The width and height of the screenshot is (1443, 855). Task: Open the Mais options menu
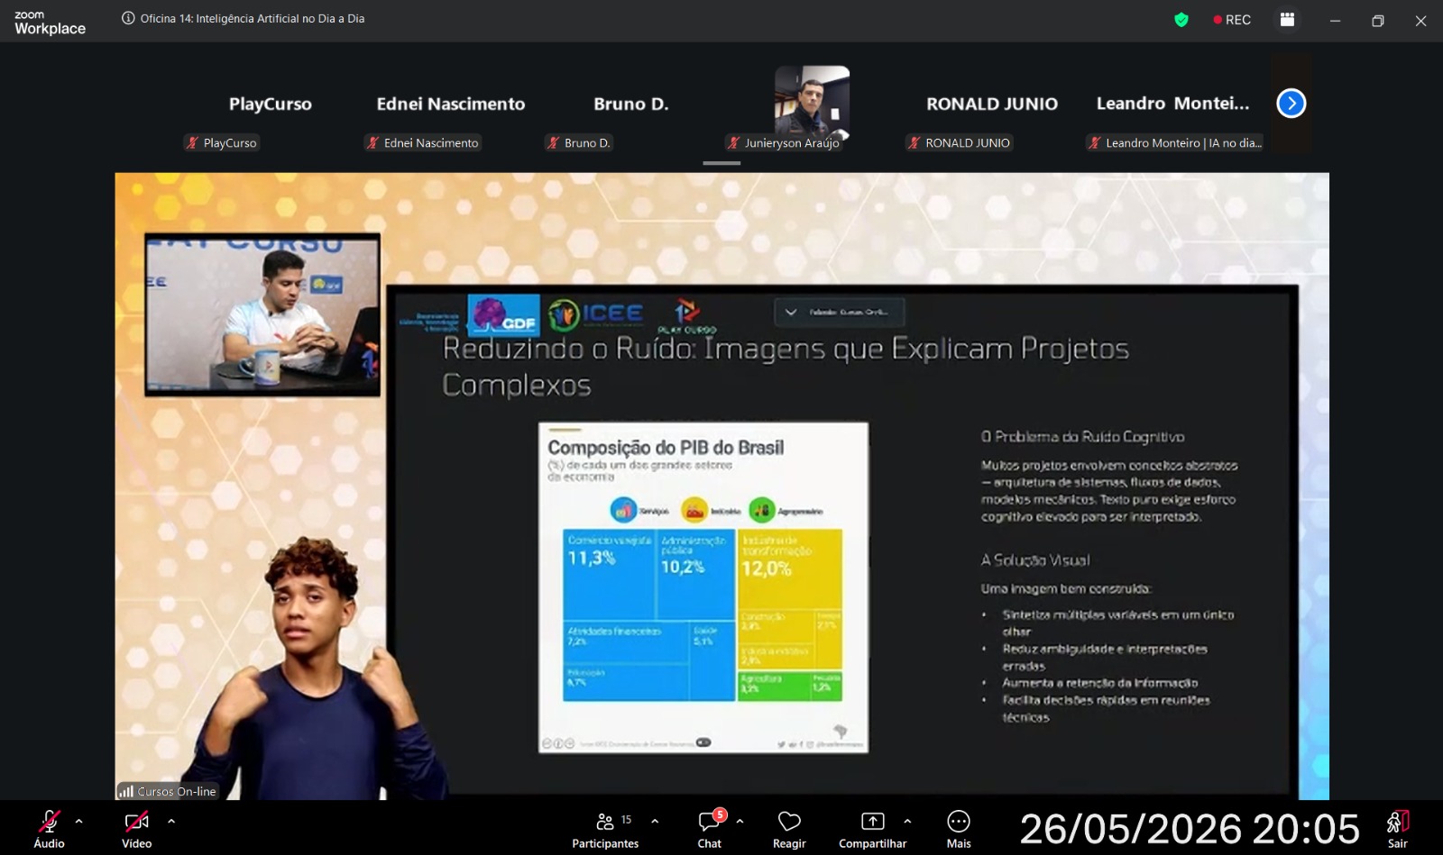[959, 829]
